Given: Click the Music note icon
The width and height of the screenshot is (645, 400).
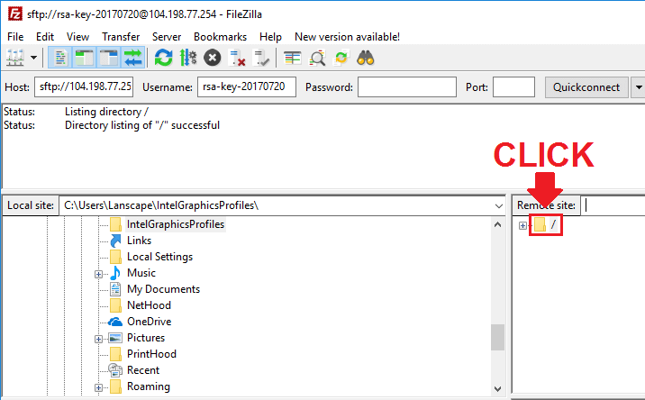Looking at the screenshot, I should (x=115, y=273).
